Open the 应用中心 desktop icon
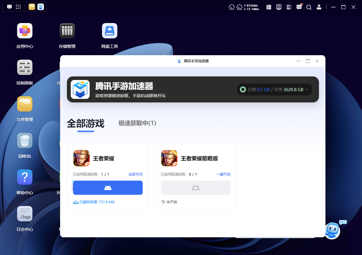 click(x=25, y=31)
